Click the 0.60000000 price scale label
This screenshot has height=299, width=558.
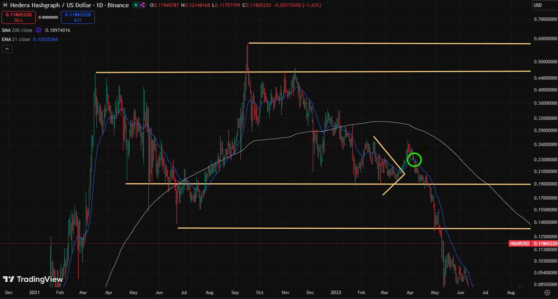(545, 39)
